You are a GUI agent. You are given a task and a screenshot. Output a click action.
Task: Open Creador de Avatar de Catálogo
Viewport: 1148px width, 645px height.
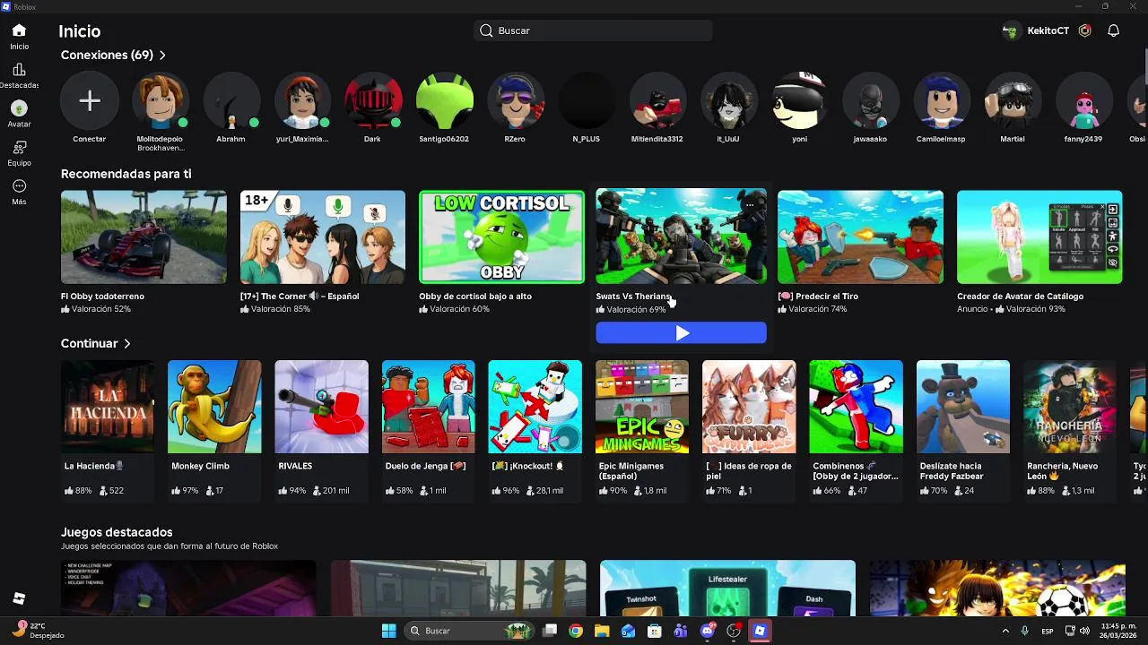pos(1039,237)
